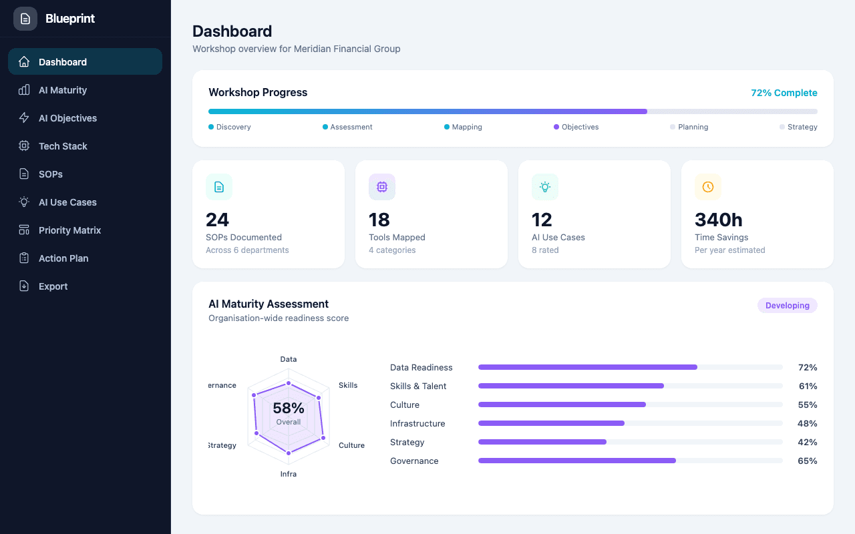This screenshot has height=534, width=855.
Task: Select the Tech Stack chip icon
Action: (23, 146)
